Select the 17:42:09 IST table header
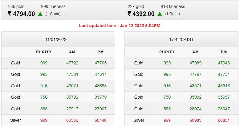The image size is (240, 127). pos(181,39)
